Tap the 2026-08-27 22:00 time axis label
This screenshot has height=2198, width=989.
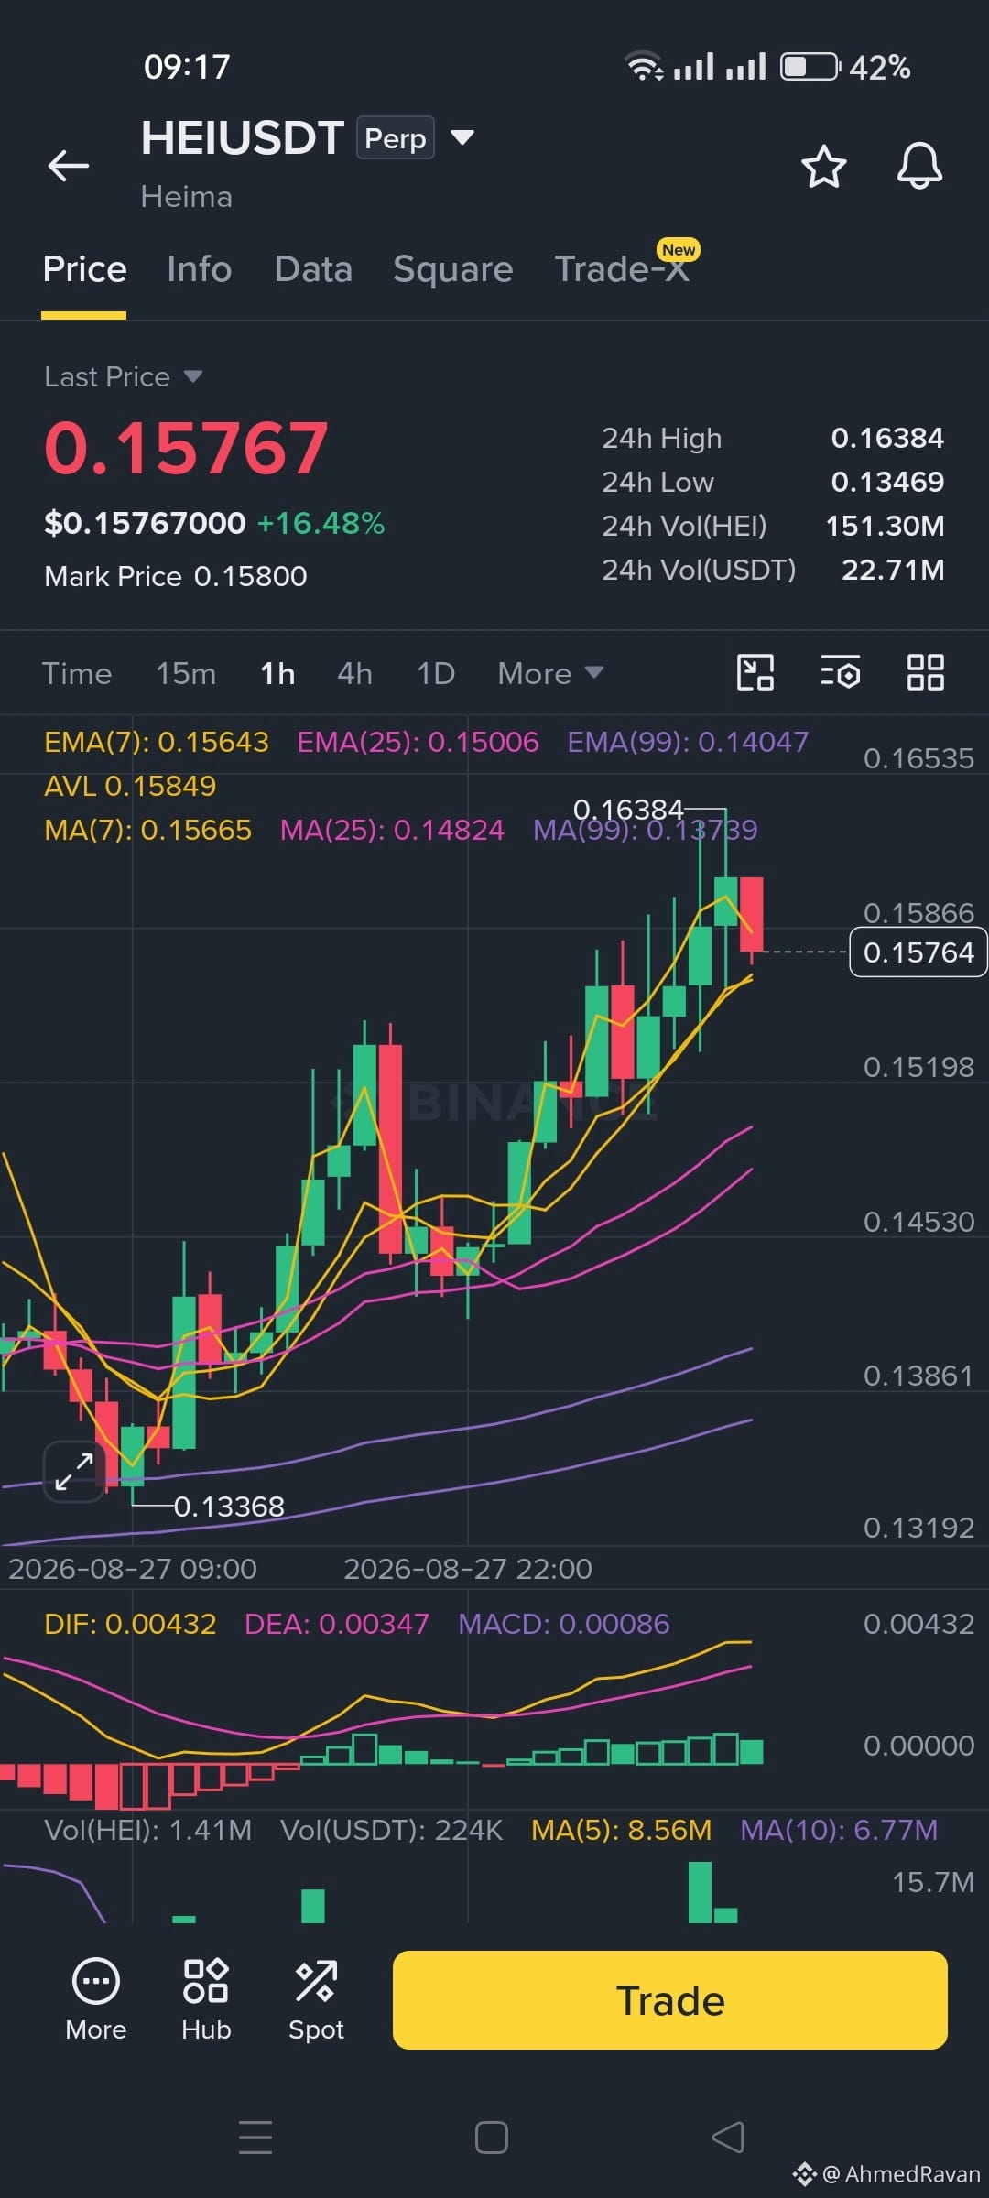[x=468, y=1569]
